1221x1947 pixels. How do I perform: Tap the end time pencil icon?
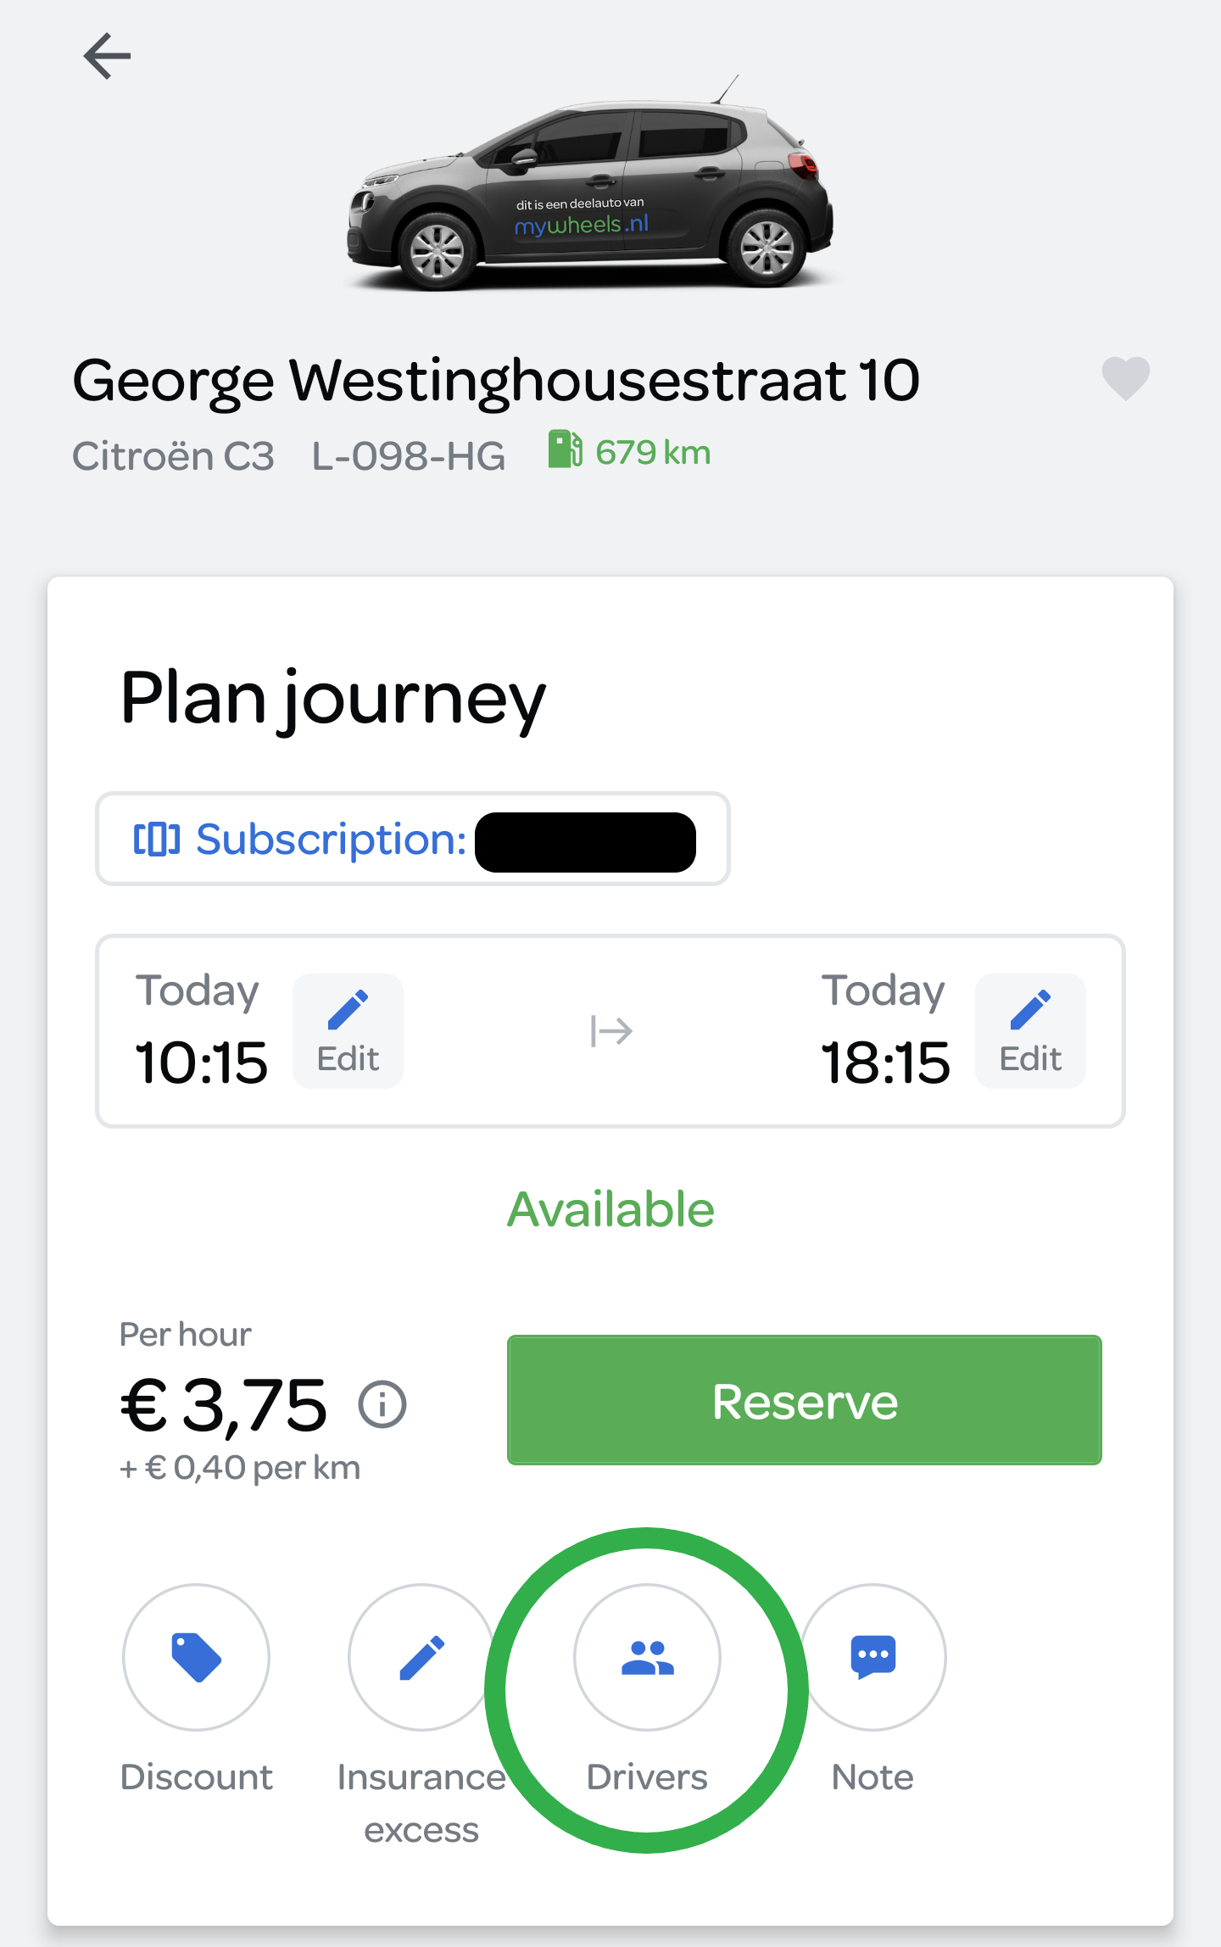point(1030,1009)
